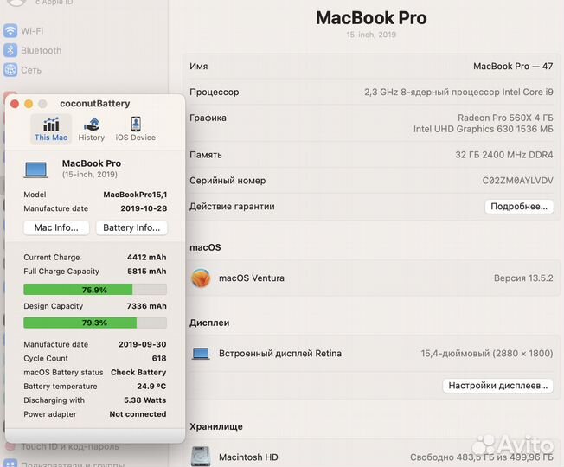Open Настройки дисплеев... button
The width and height of the screenshot is (564, 467).
(497, 386)
